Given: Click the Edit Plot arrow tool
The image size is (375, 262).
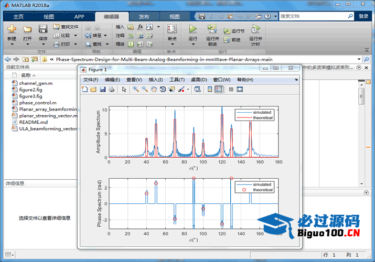Looking at the screenshot, I should coord(124,90).
